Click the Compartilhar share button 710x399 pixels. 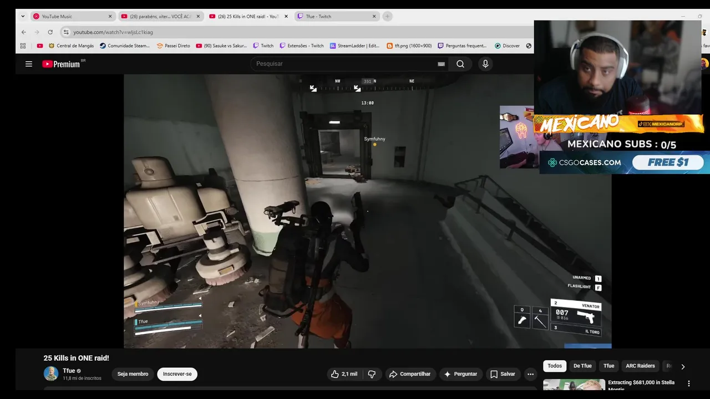point(410,374)
